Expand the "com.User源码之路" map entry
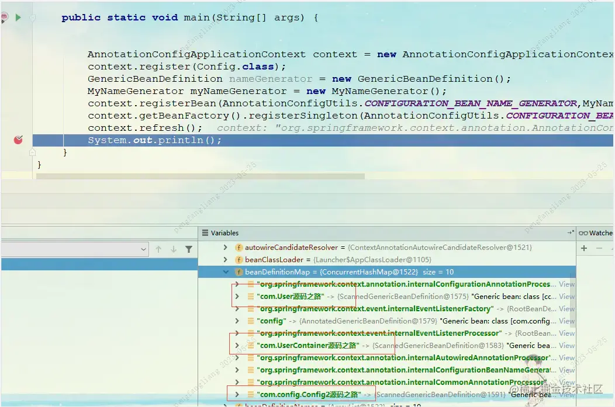Viewport: 615px width, 407px height. [237, 297]
